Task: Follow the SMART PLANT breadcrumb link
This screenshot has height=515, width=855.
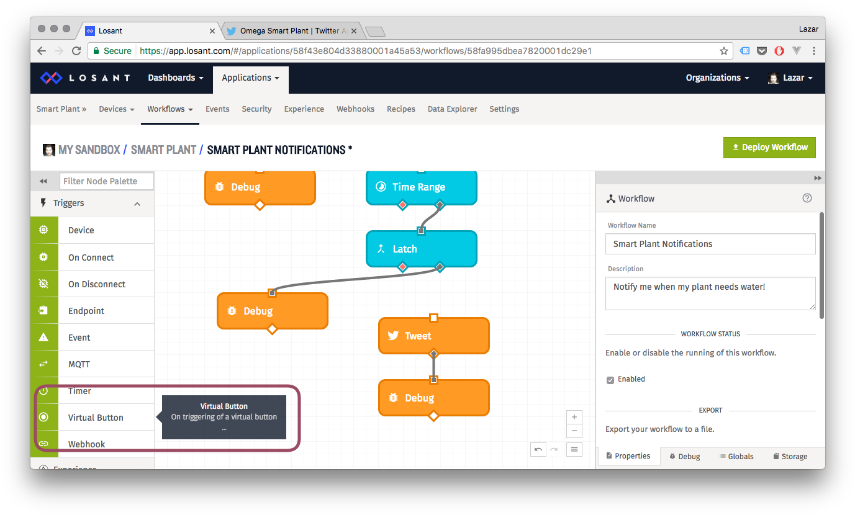Action: pos(164,150)
